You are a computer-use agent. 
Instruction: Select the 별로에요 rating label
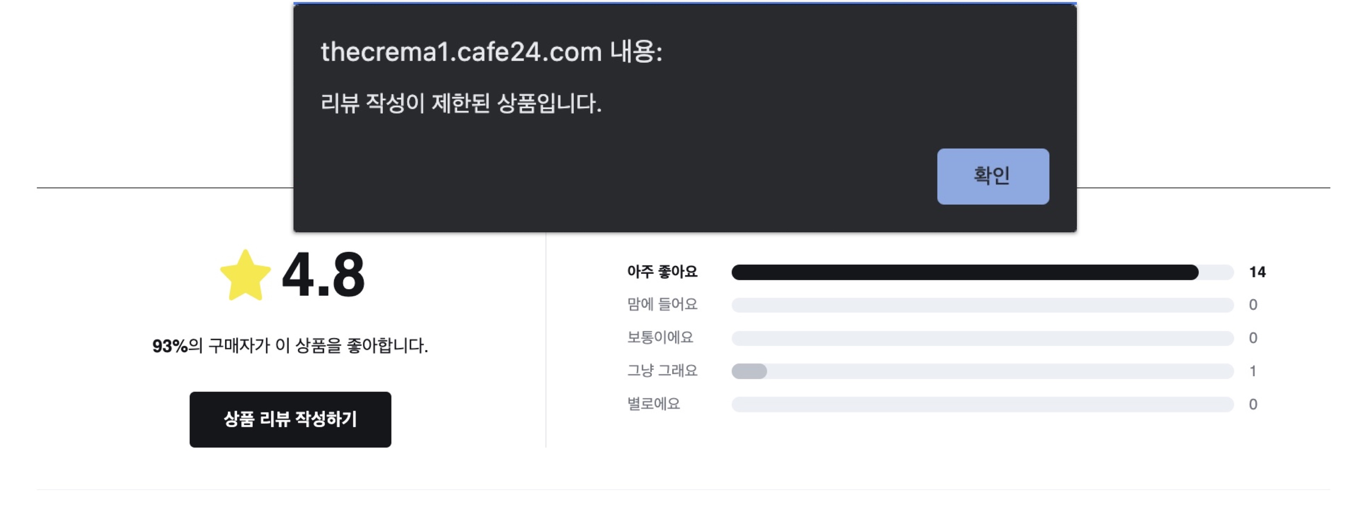(x=653, y=404)
